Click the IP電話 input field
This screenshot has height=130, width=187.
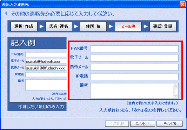[x=134, y=77]
